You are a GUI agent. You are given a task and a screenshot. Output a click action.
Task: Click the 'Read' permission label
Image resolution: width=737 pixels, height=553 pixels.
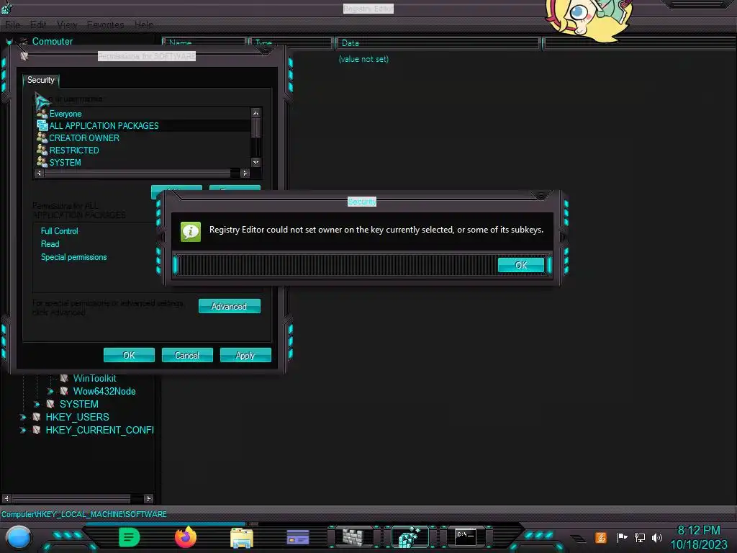[x=50, y=244]
